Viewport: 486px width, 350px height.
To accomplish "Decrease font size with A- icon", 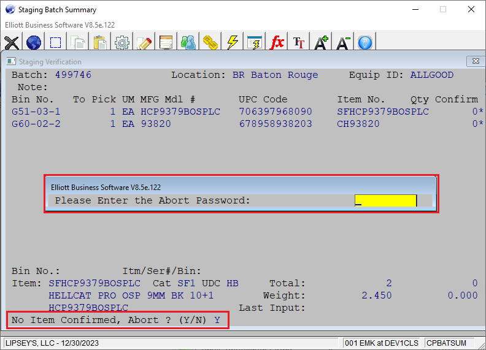I will (x=343, y=42).
